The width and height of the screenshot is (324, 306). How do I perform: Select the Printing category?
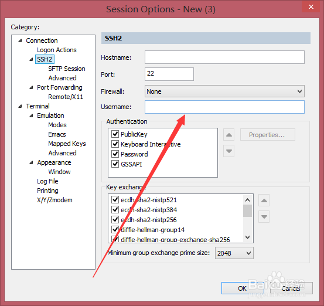coord(47,191)
